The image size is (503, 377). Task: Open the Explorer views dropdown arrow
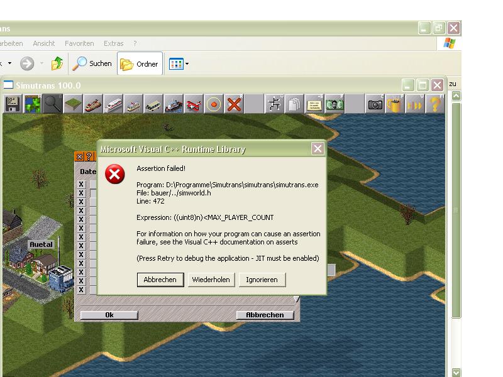click(187, 64)
